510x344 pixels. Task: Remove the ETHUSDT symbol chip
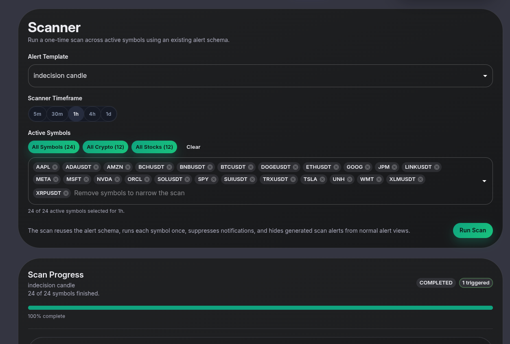[x=336, y=167]
